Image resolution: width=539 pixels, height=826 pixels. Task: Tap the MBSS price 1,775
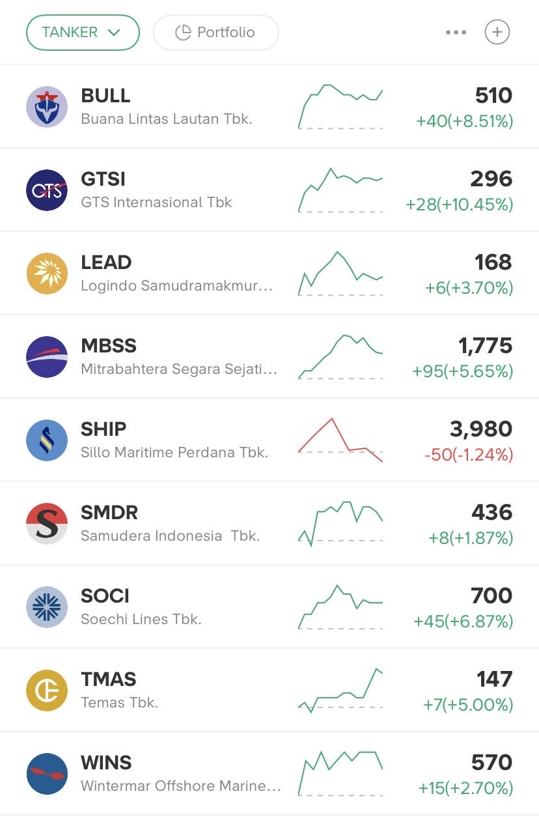tap(485, 346)
